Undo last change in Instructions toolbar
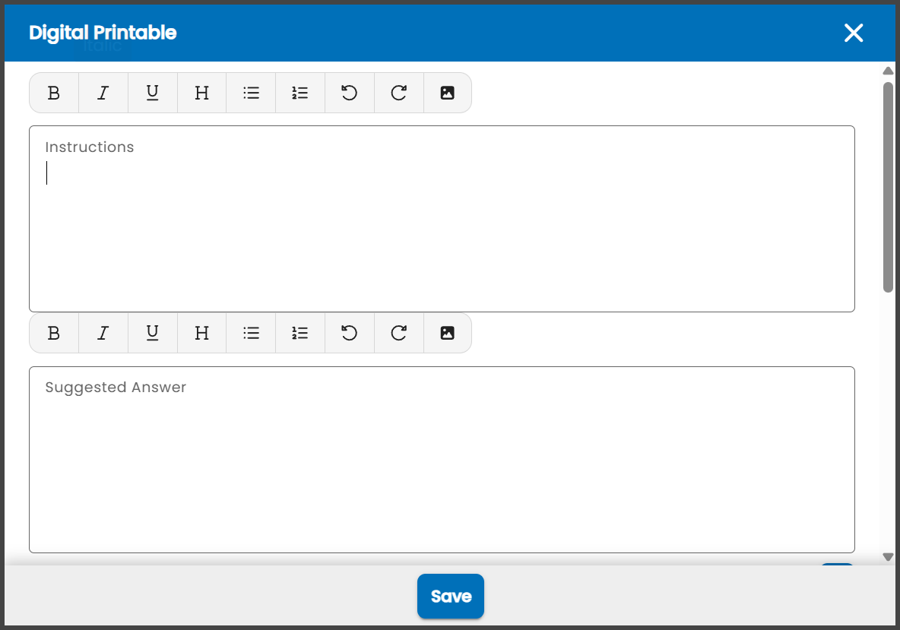The width and height of the screenshot is (900, 630). (x=350, y=93)
